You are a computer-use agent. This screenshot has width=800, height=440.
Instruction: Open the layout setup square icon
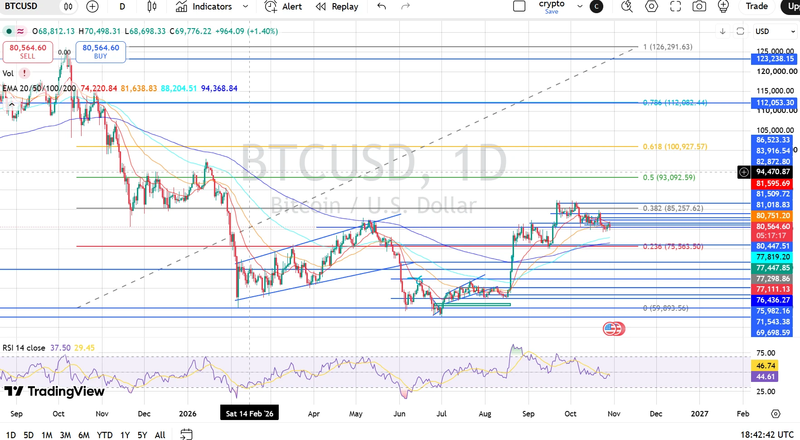(x=519, y=6)
